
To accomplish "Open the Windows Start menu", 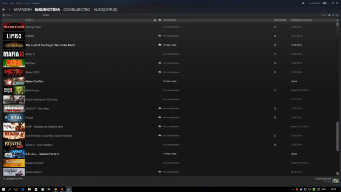I will (x=3, y=189).
